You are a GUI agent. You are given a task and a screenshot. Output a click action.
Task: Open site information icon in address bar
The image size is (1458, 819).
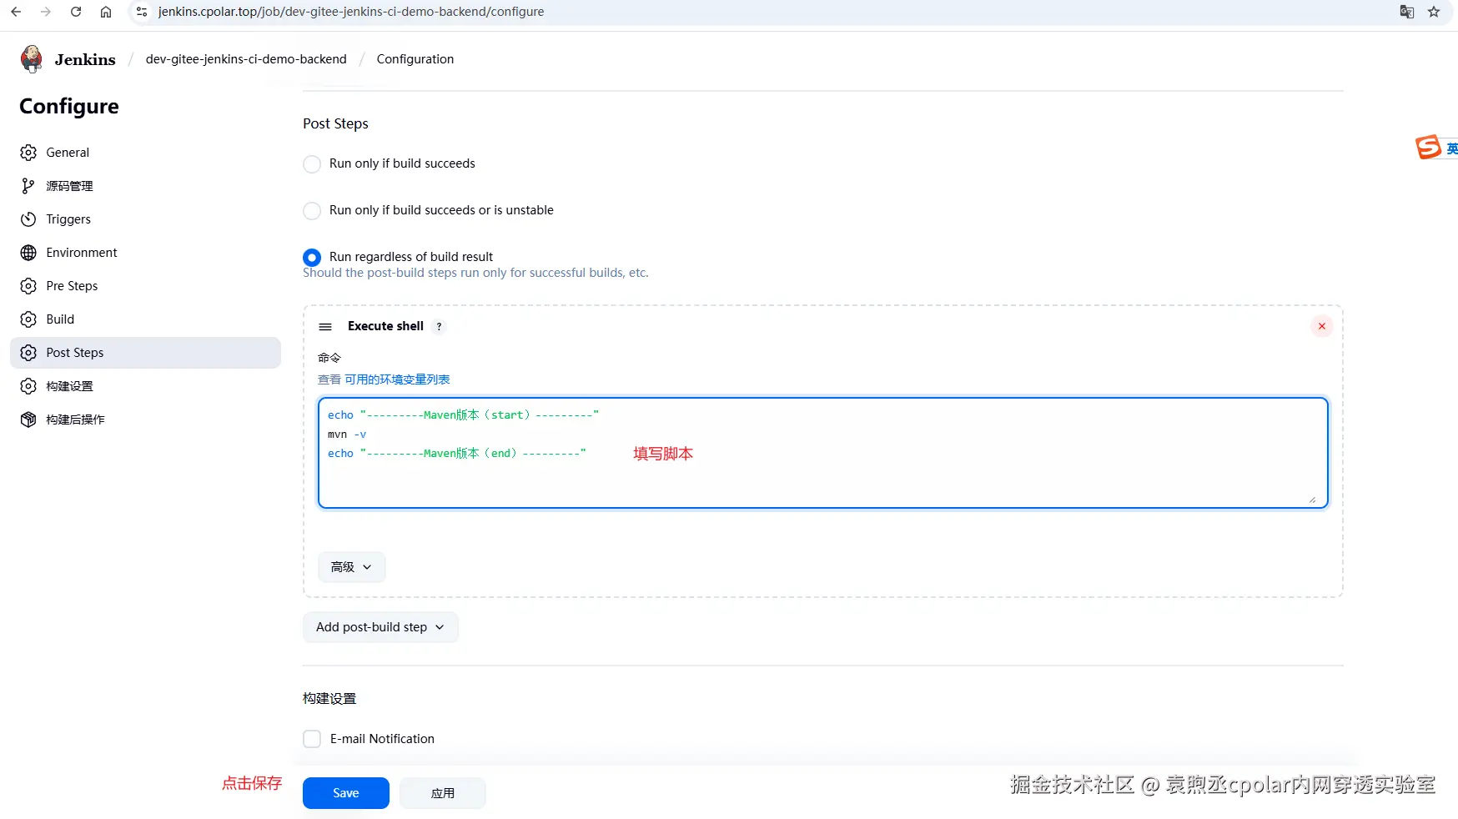142,12
